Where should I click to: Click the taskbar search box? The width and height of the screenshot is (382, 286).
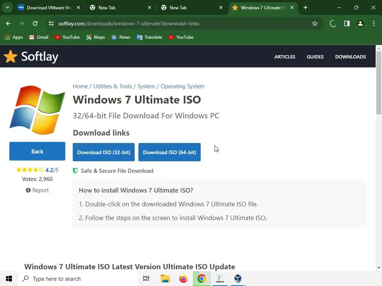78,279
